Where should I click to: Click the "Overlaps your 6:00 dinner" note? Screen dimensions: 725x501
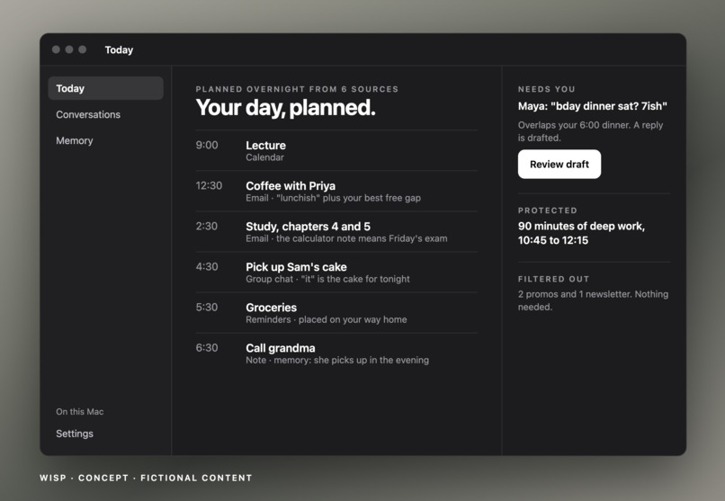click(x=590, y=131)
